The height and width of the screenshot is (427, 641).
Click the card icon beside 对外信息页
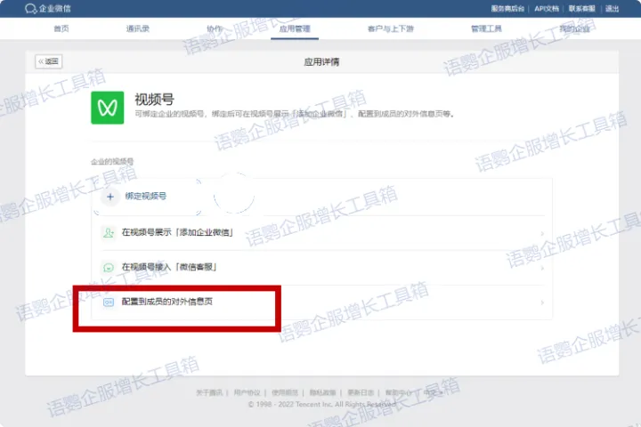(109, 302)
